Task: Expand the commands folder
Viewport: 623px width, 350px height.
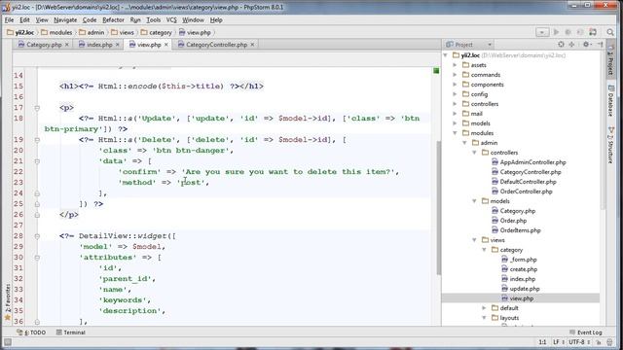Action: click(455, 75)
